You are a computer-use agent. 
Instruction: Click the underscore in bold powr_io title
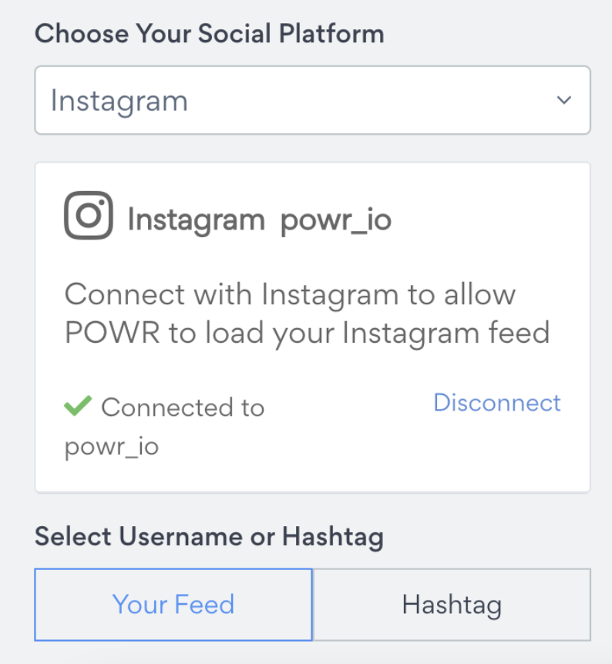coord(356,232)
